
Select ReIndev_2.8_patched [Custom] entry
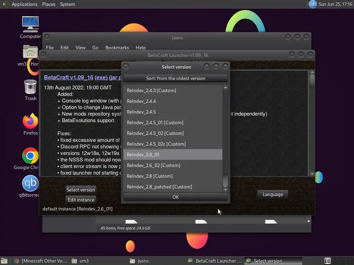[173, 187]
